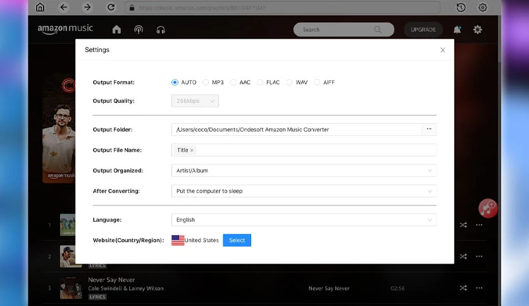Screen dimensions: 529x306
Task: Click the Select country/region button
Action: coord(237,240)
